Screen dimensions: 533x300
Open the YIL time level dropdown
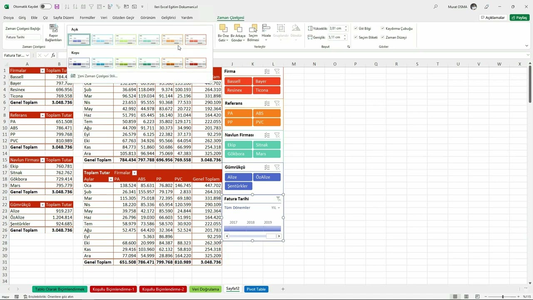[x=276, y=207]
